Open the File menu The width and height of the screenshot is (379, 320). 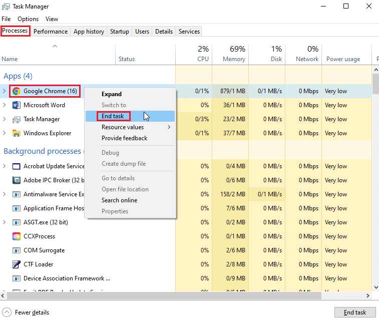coord(6,19)
